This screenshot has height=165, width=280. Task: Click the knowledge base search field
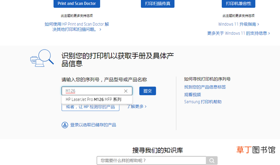[x=151, y=161]
